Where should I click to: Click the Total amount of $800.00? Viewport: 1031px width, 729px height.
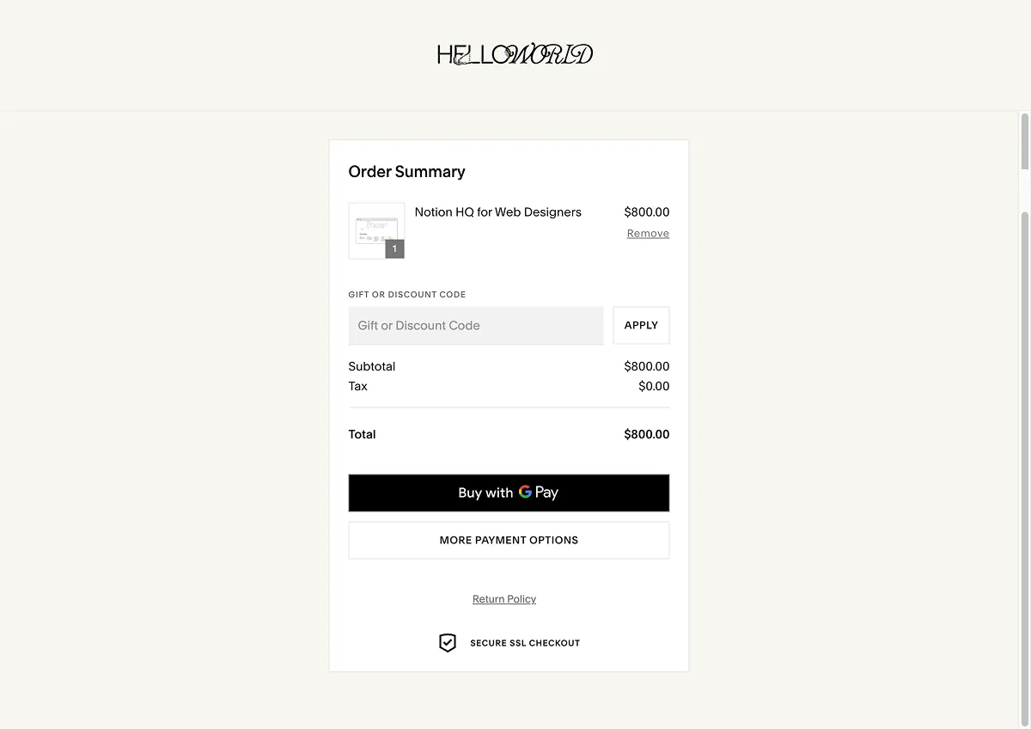click(646, 434)
